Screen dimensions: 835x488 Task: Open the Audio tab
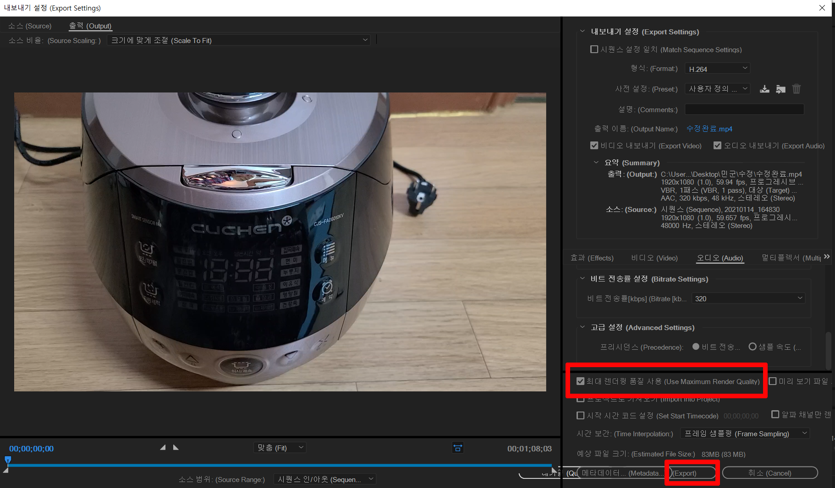(x=720, y=258)
